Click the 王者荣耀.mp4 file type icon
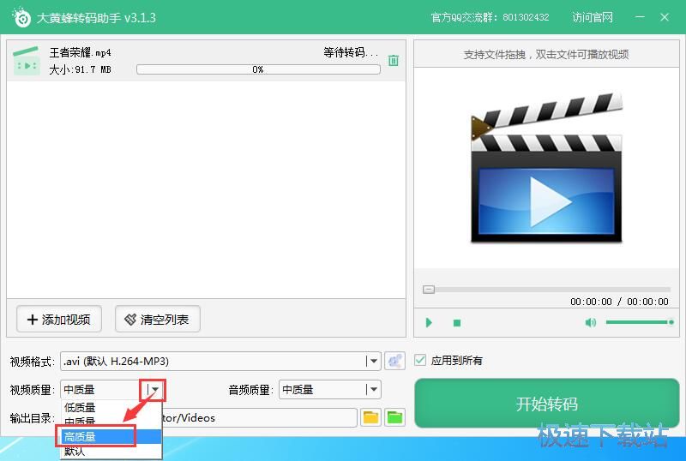Screen dimensions: 686x461 [x=27, y=60]
